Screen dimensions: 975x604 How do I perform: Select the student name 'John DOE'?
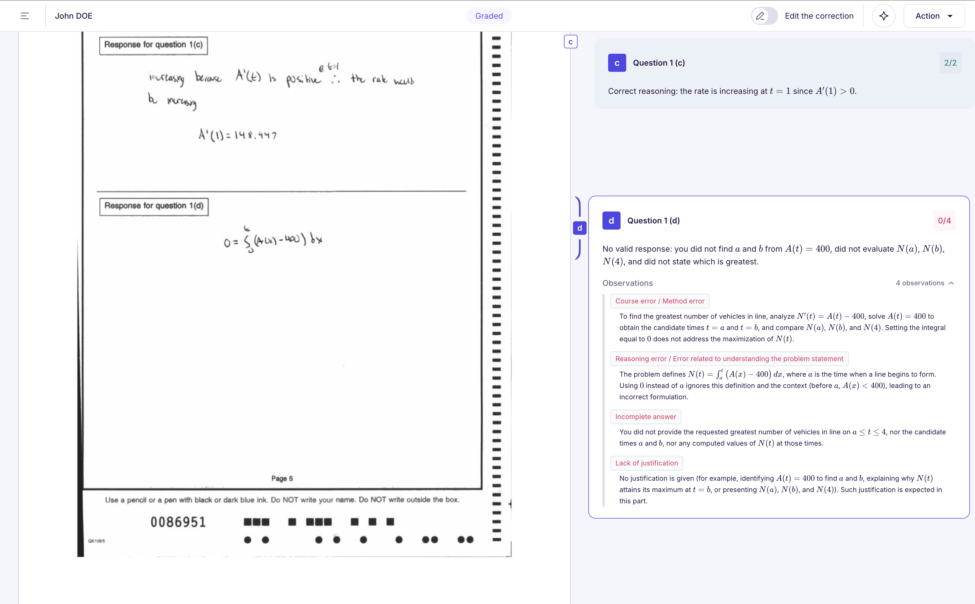coord(74,16)
